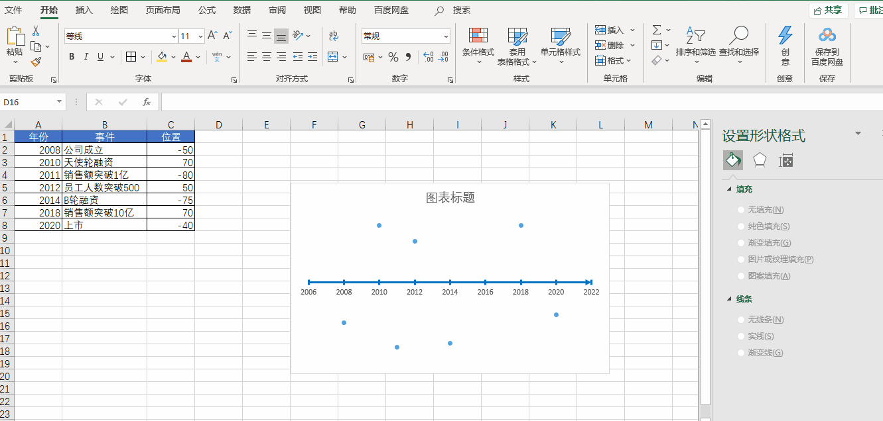Click the Insert Function fx icon
The image size is (883, 421).
click(147, 102)
